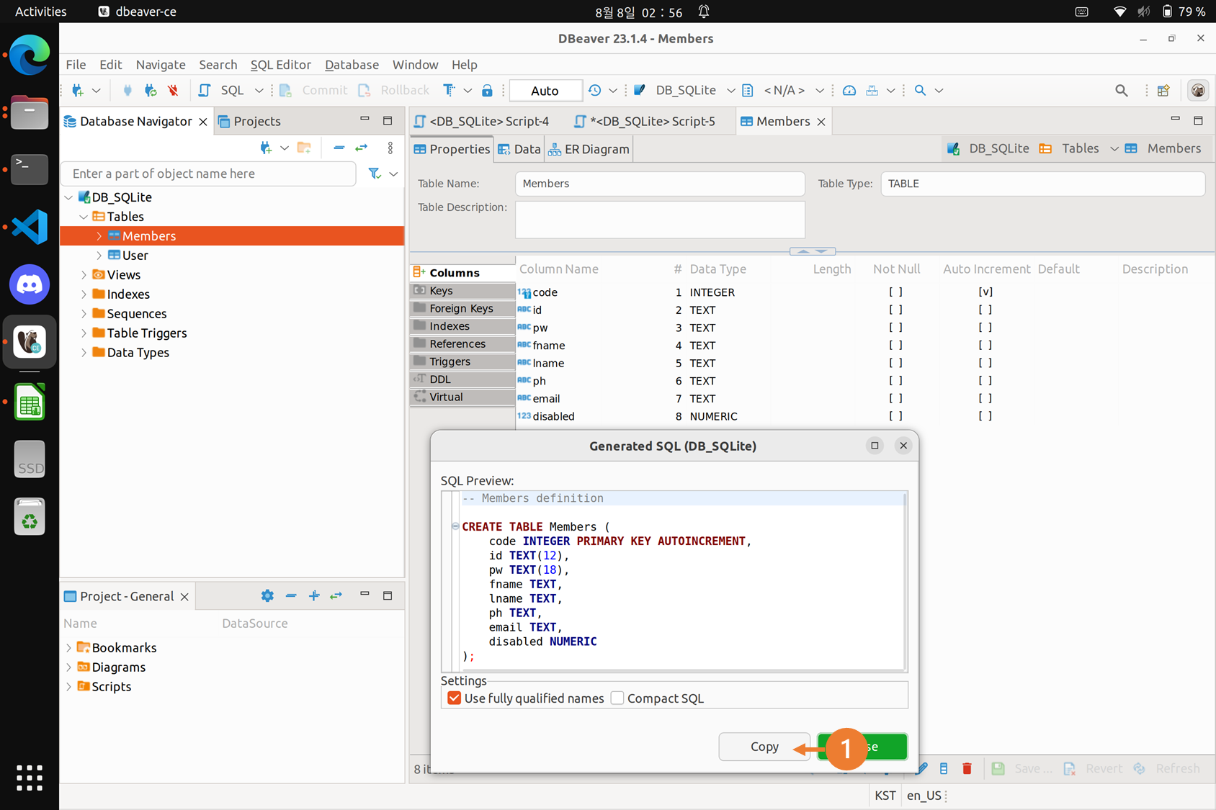Switch to the ER Diagram tab
This screenshot has width=1216, height=810.
click(589, 149)
